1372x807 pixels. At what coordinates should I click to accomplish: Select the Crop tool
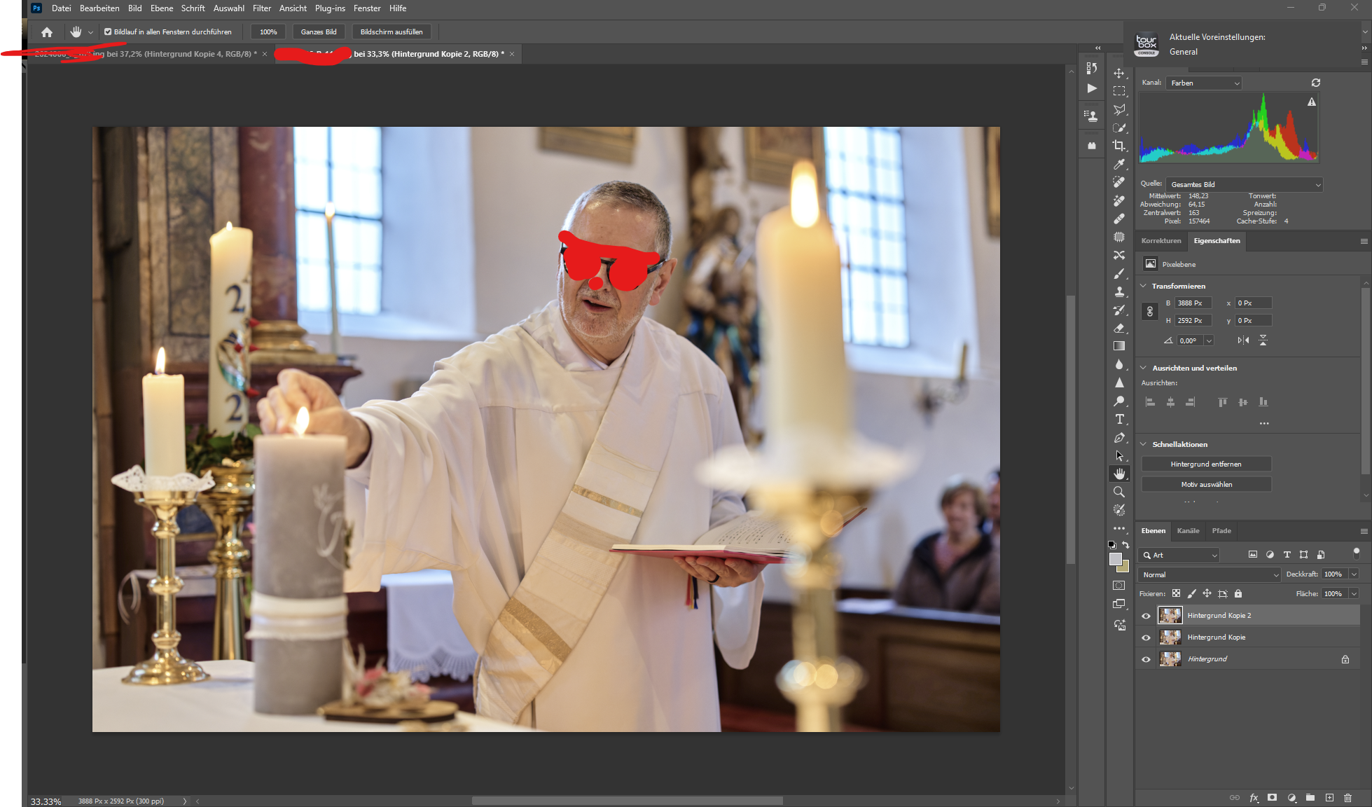click(x=1119, y=146)
